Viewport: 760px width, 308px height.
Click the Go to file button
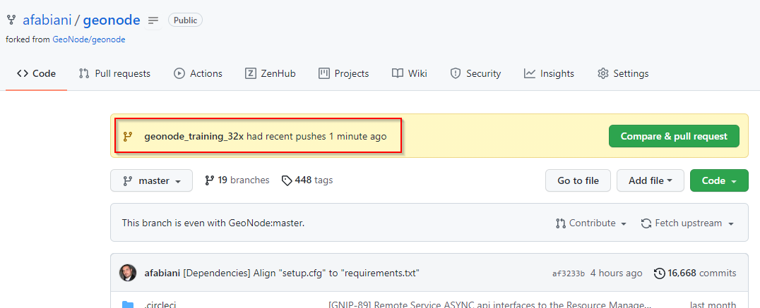coord(578,181)
